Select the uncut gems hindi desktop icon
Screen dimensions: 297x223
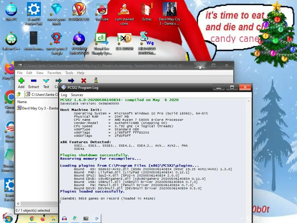[56, 13]
